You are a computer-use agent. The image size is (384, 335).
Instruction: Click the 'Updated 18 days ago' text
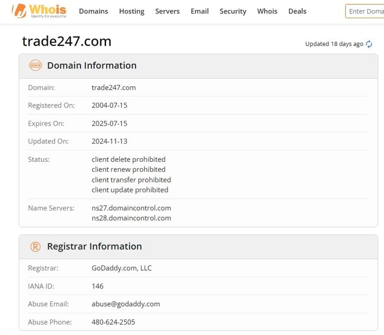pos(334,44)
